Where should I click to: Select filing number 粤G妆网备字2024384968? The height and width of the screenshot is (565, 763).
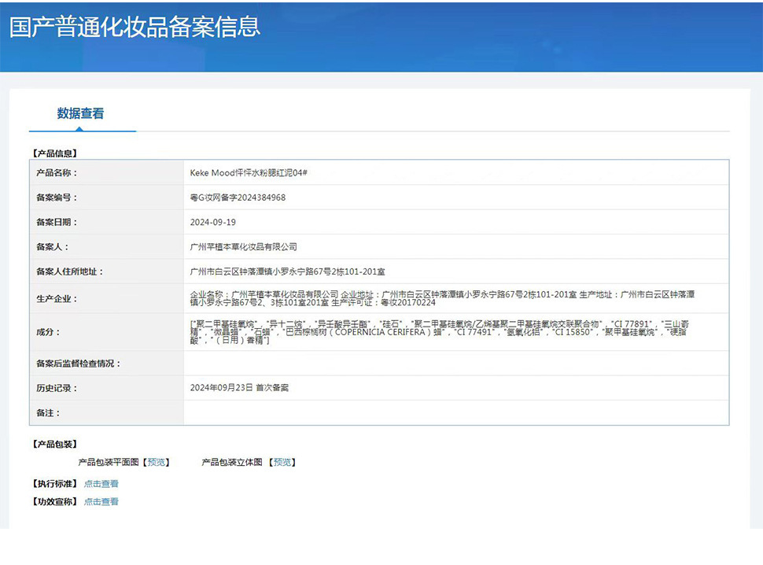238,198
